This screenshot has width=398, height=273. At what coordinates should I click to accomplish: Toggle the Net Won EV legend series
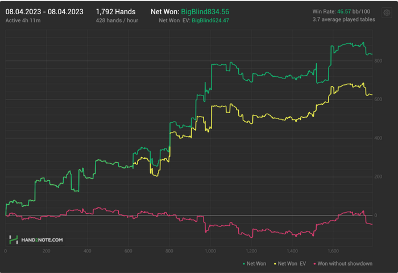[x=289, y=263]
